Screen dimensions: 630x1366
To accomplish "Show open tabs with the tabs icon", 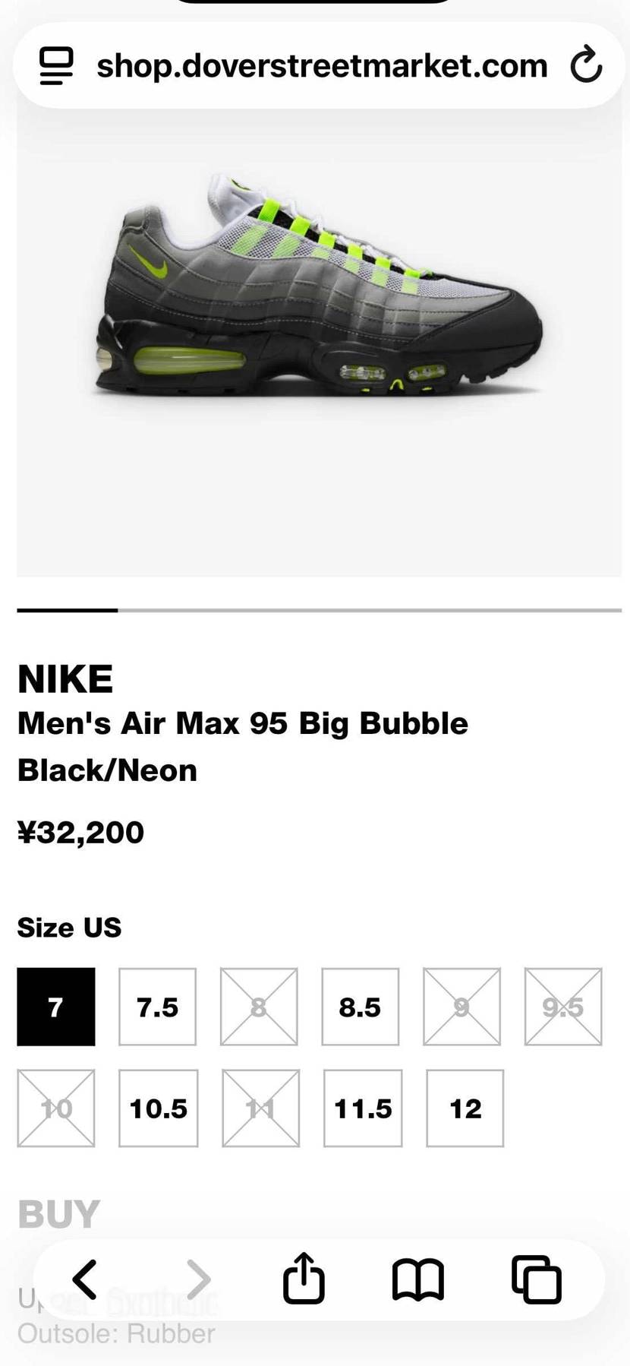I will [537, 1279].
